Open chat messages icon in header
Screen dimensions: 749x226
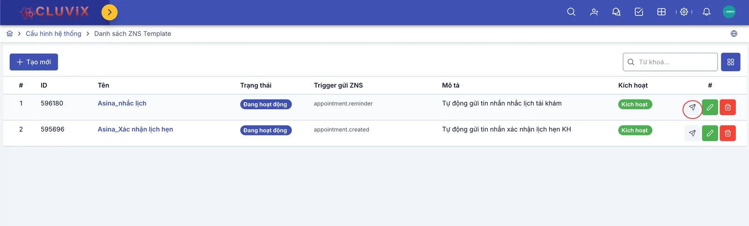pyautogui.click(x=617, y=12)
